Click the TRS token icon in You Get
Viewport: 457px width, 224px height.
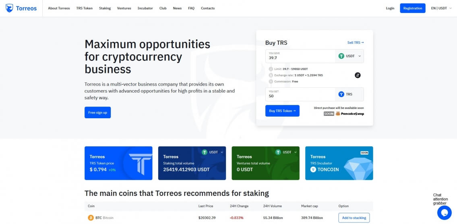(341, 94)
